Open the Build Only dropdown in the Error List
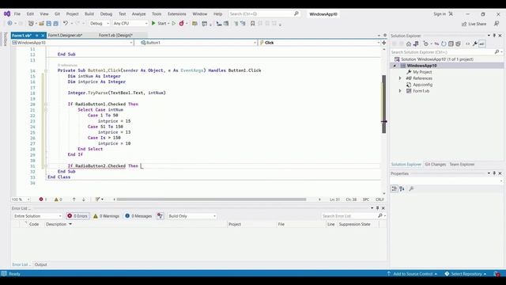Screen dimensions: 506x285 pos(192,216)
